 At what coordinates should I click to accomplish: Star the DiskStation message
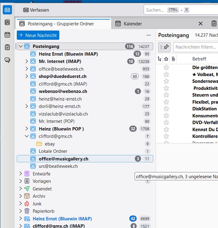[166, 108]
